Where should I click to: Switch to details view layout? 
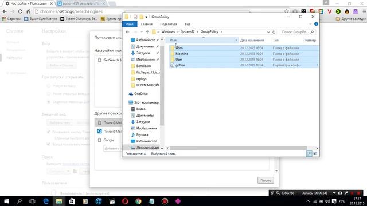(x=310, y=153)
